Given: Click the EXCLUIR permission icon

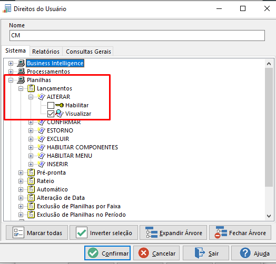Looking at the screenshot, I should [42, 139].
